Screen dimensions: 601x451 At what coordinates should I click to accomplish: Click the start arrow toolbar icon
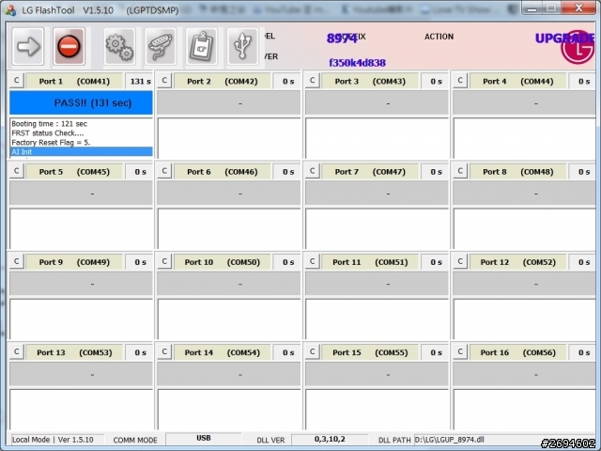tap(28, 46)
